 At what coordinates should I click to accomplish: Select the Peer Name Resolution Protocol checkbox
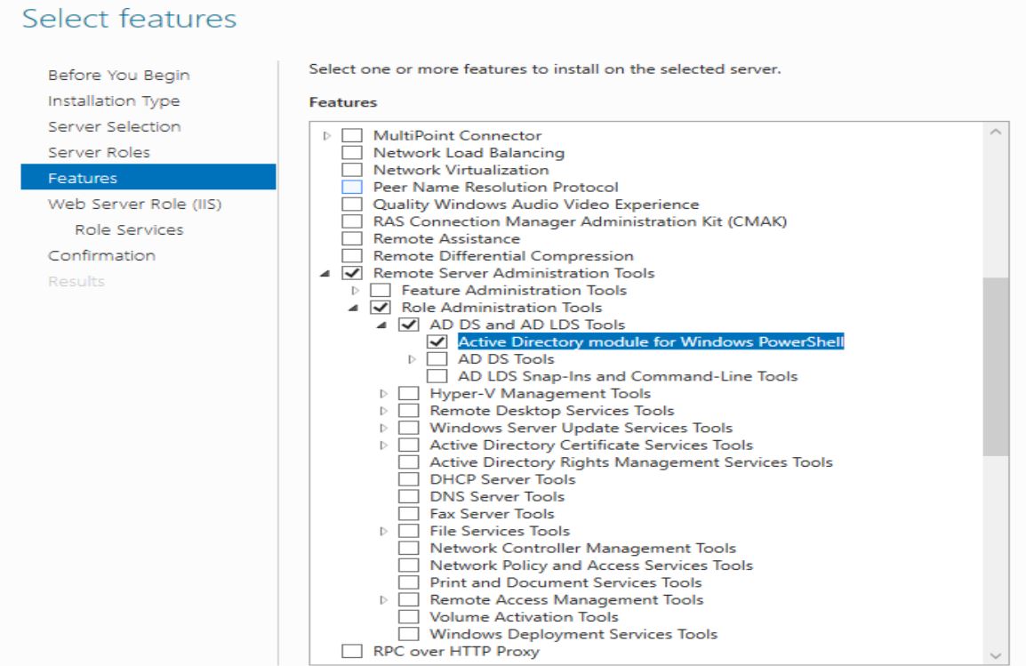[x=354, y=188]
